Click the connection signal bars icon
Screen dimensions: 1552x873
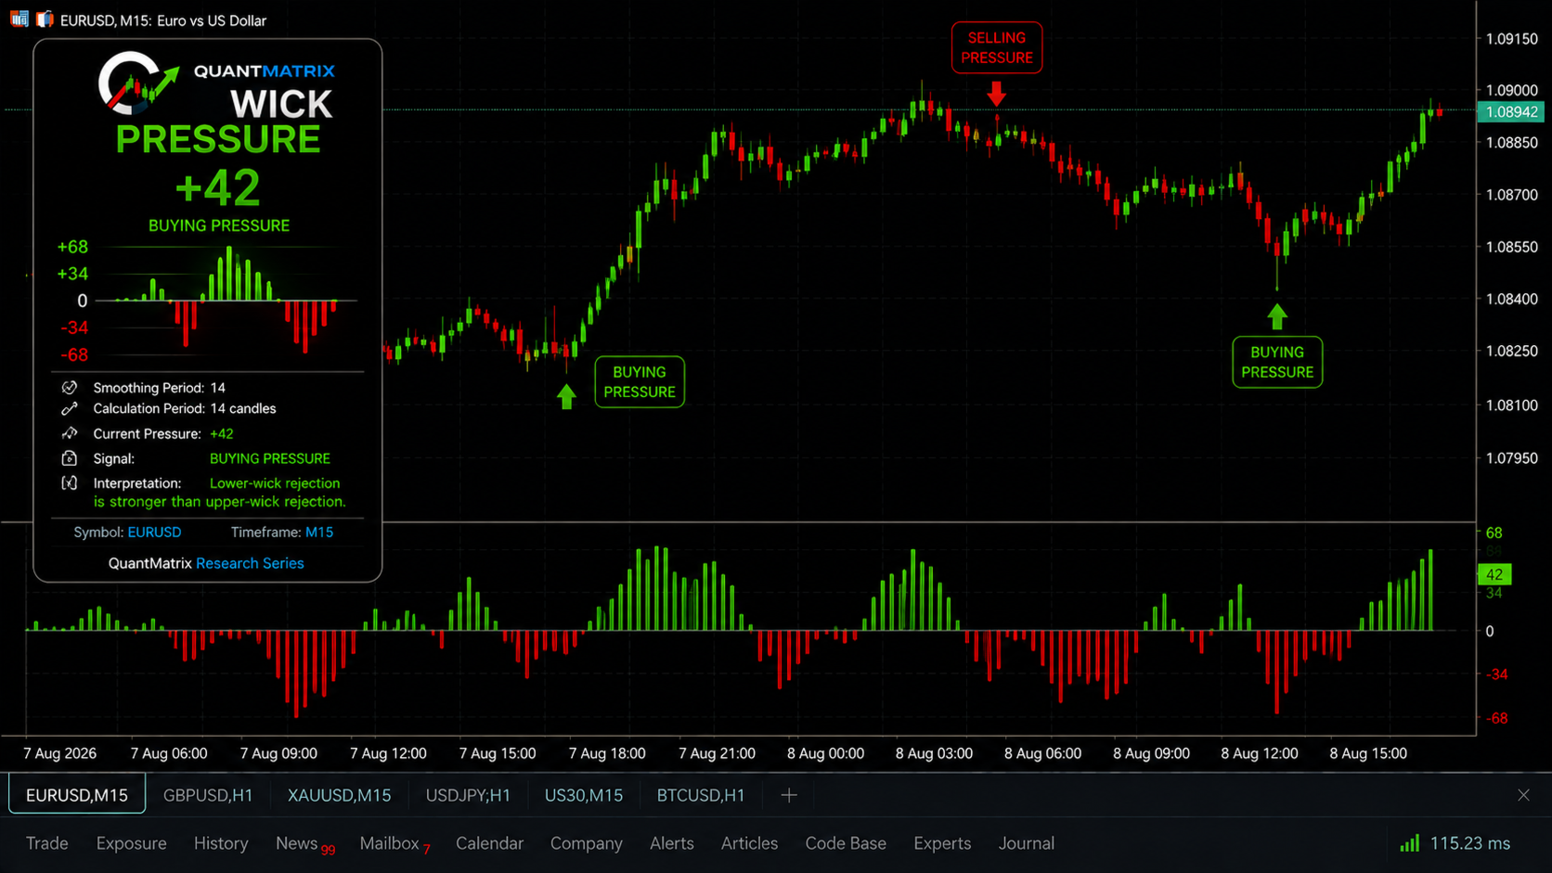click(x=1409, y=843)
